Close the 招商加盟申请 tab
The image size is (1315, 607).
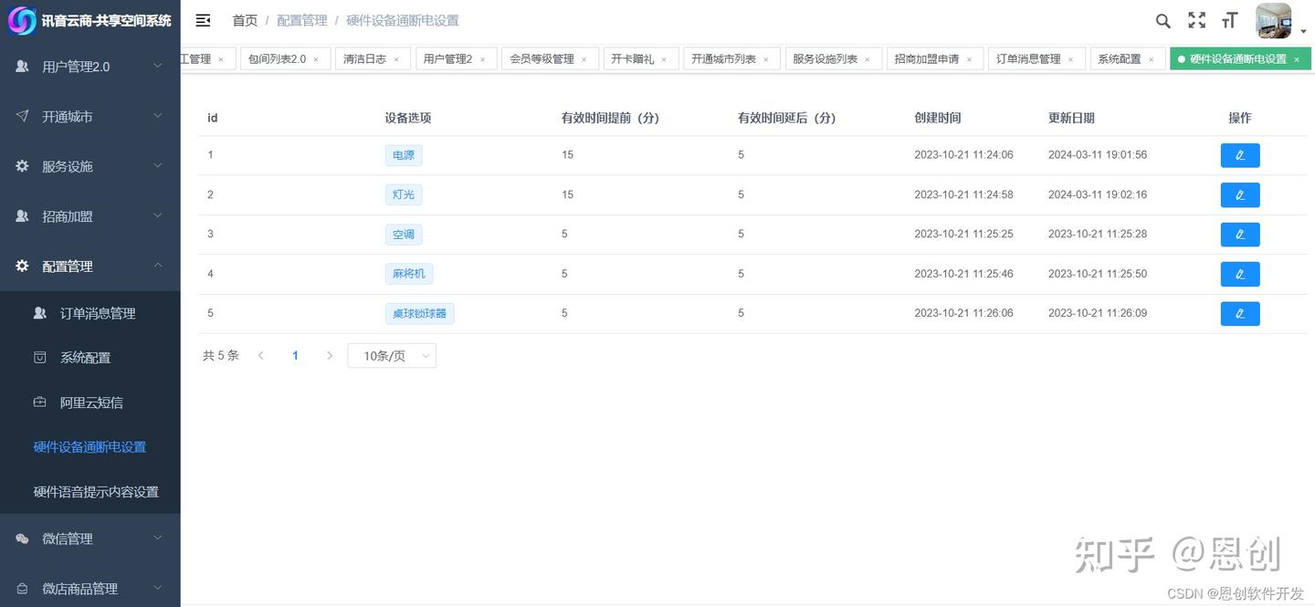(x=969, y=59)
